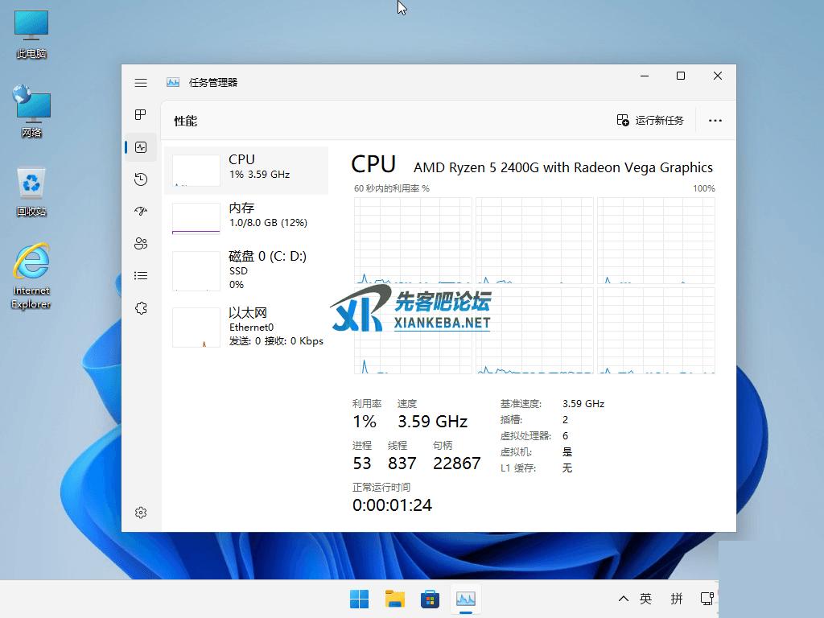The height and width of the screenshot is (618, 824).
Task: Open the App history sidebar icon
Action: pyautogui.click(x=141, y=179)
